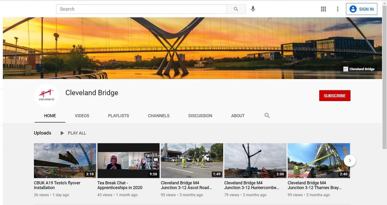
Task: Activate voice search microphone icon
Action: [253, 9]
